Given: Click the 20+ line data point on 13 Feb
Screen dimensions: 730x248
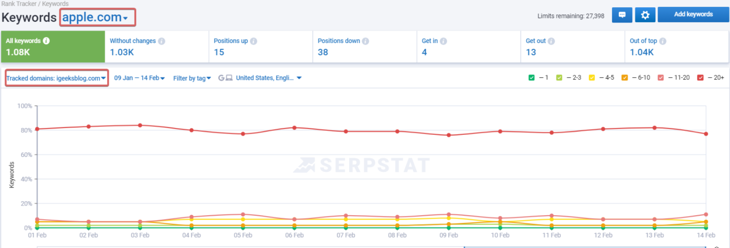Looking at the screenshot, I should pyautogui.click(x=655, y=128).
